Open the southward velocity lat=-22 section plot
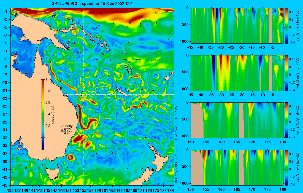The image size is (303, 193). coord(237,167)
